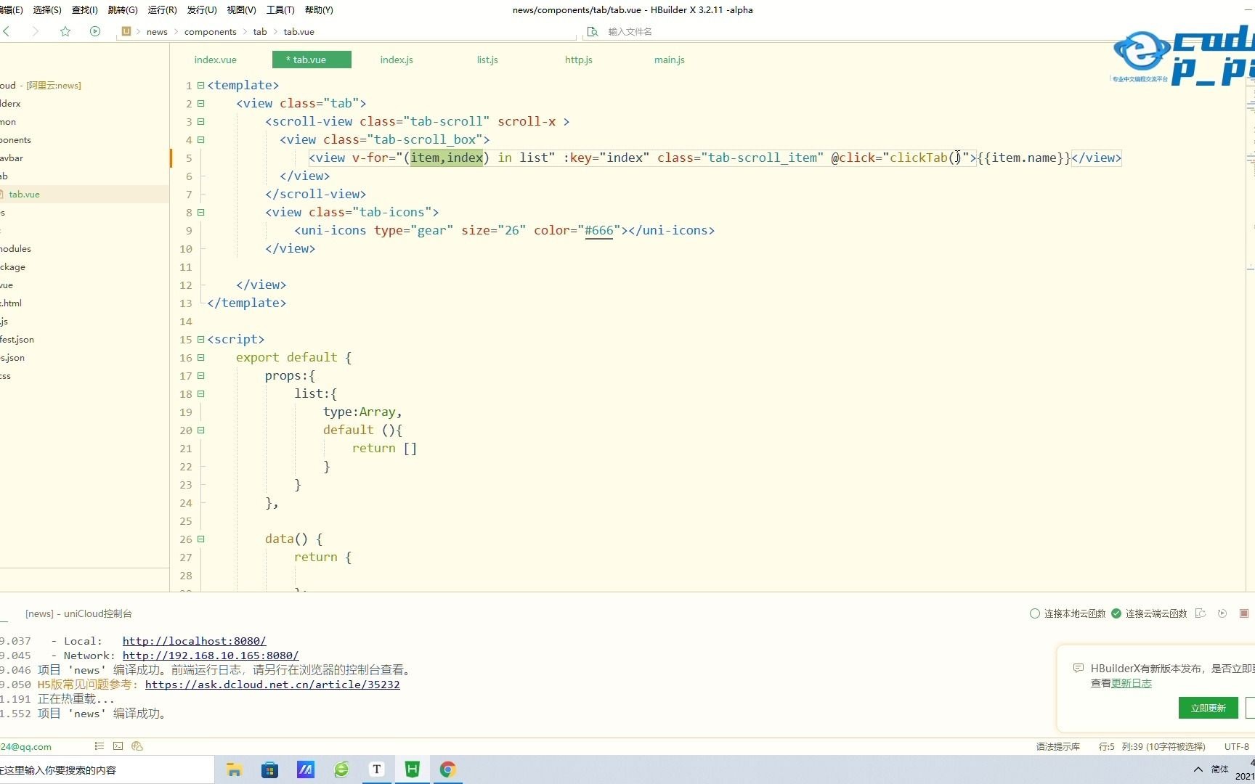Open the 查找(I) menu
This screenshot has width=1255, height=784.
point(84,10)
